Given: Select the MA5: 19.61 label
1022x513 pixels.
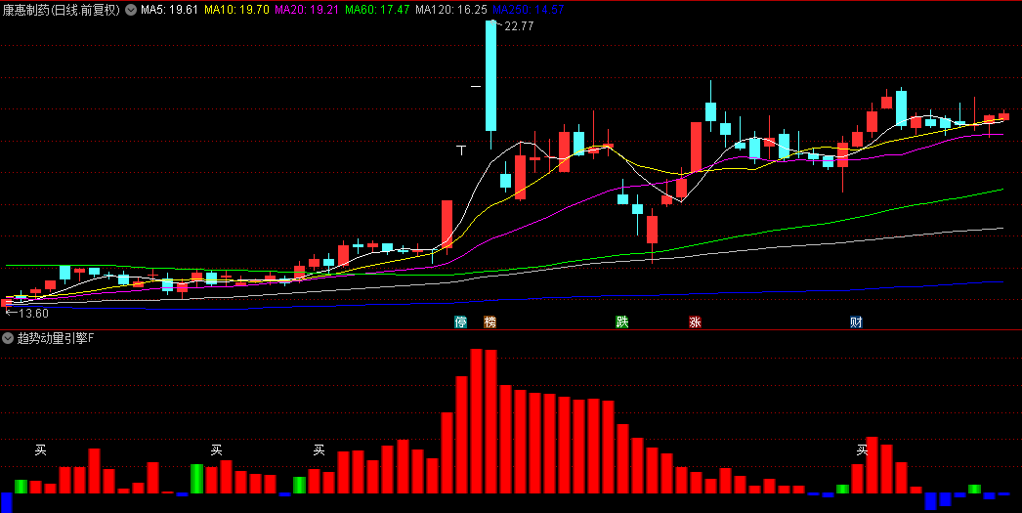Looking at the screenshot, I should [x=169, y=10].
